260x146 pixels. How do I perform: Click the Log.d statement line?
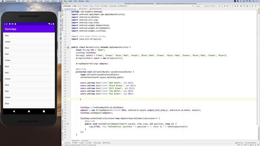(139, 127)
